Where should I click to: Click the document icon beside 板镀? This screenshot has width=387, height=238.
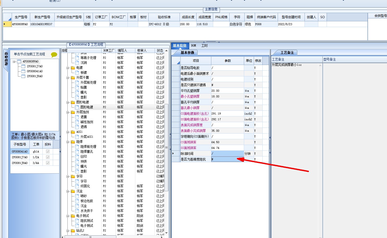tap(77, 72)
